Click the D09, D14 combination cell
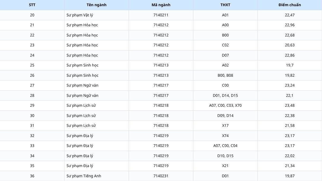 (225, 116)
